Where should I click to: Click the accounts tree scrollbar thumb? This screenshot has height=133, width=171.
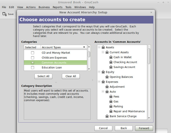149,56
